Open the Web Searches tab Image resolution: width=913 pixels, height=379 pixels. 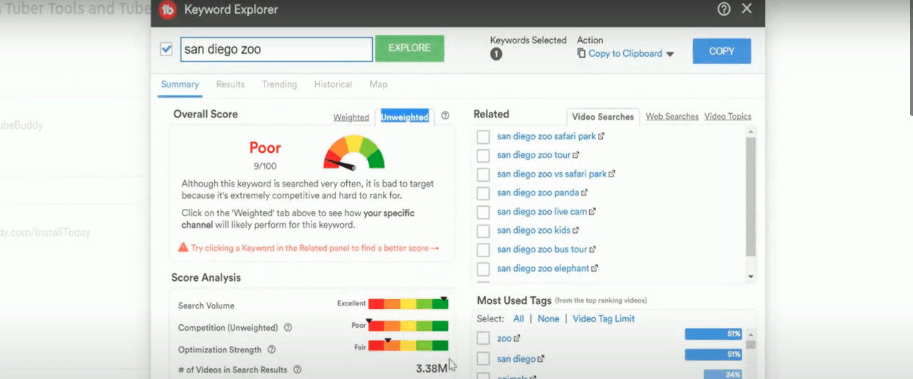(x=671, y=117)
